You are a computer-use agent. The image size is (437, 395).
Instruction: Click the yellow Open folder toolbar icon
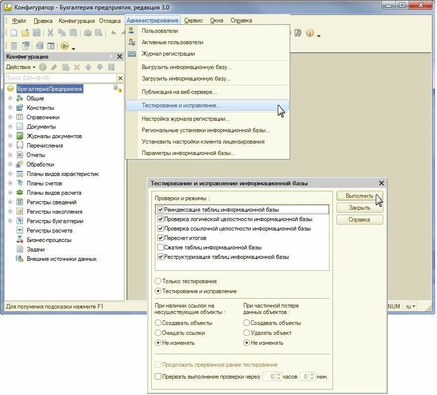pos(25,33)
